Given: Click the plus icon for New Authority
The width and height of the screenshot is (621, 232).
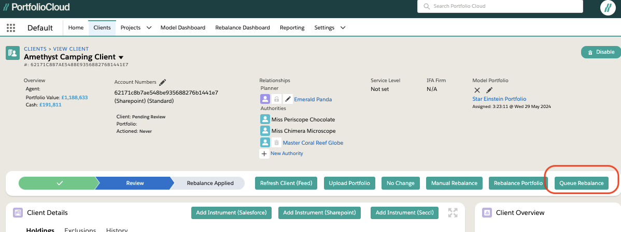Looking at the screenshot, I should [264, 153].
